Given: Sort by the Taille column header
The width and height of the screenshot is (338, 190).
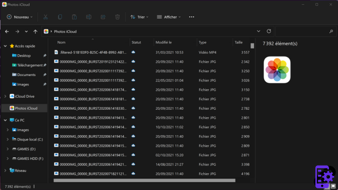Looking at the screenshot, I should pyautogui.click(x=238, y=42).
